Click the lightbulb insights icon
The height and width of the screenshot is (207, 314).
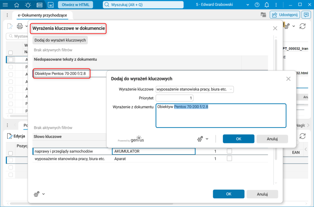(x=28, y=5)
